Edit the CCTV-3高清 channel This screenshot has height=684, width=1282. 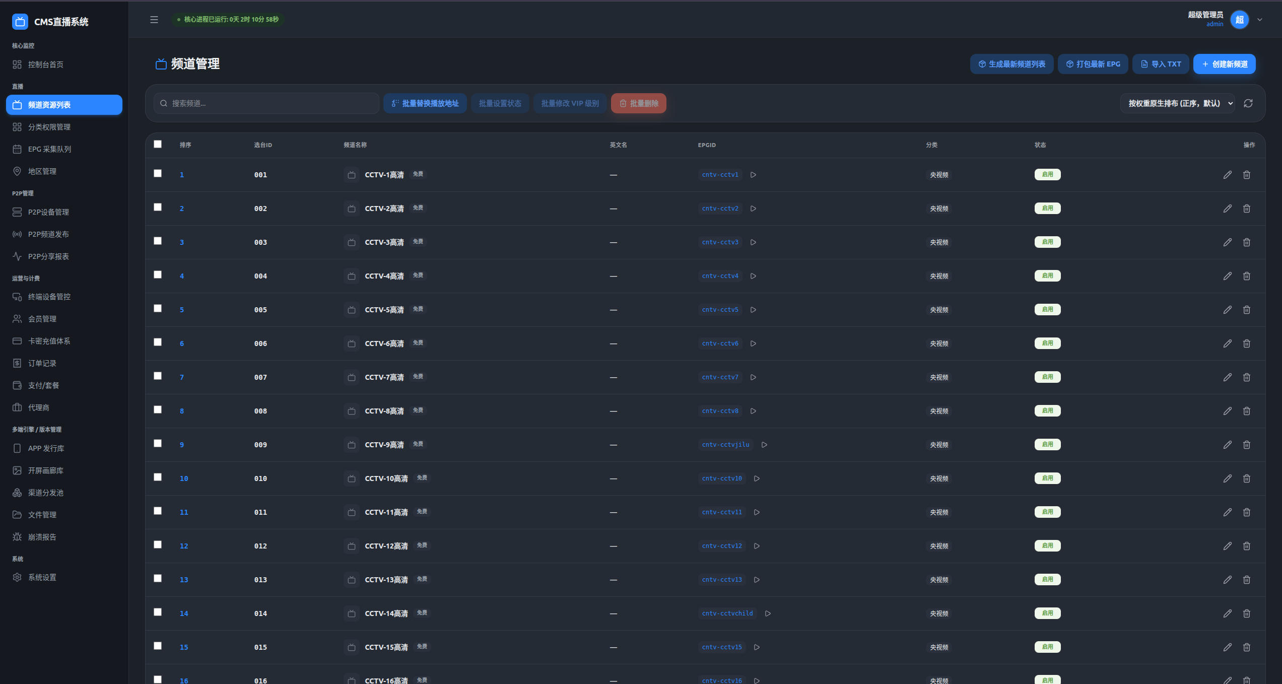[1228, 242]
